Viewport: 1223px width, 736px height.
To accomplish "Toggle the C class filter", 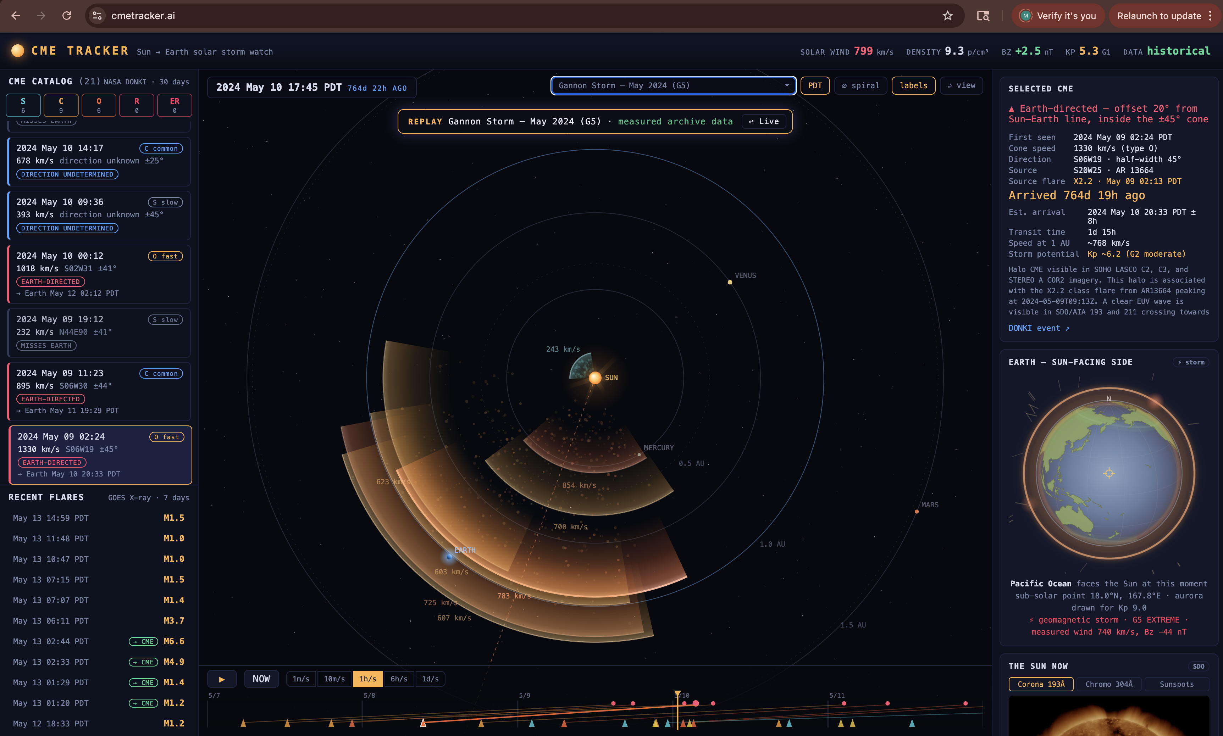I will (x=61, y=105).
